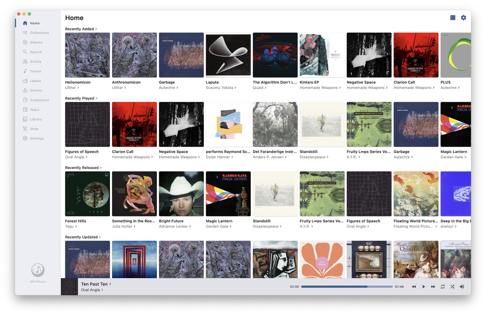Screen dimensions: 486x315
Task: Select the Albums menu item
Action: tap(36, 43)
